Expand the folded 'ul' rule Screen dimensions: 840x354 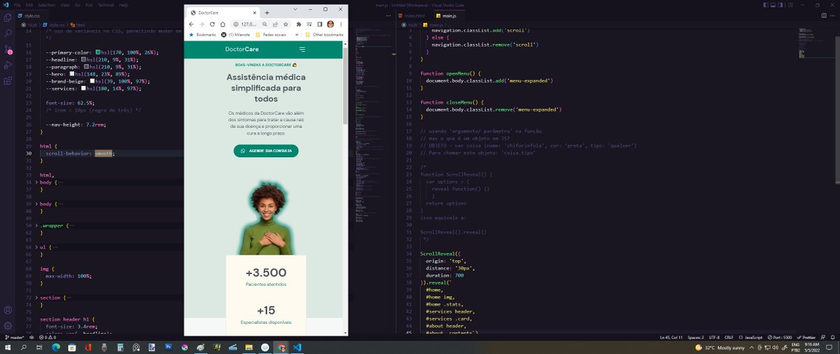pyautogui.click(x=36, y=247)
